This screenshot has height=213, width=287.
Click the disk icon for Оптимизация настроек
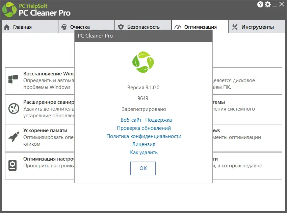[12, 165]
